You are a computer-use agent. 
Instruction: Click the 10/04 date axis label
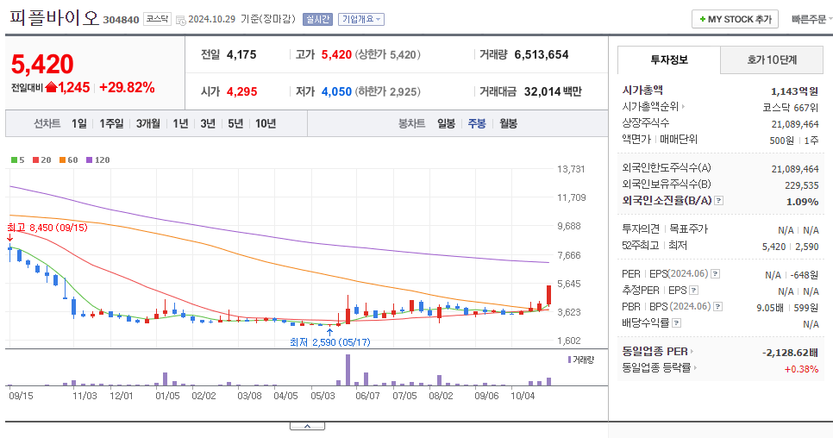tap(523, 396)
